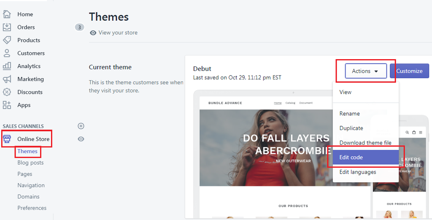Click the Discounts percent badge icon
The image size is (432, 220).
coord(7,92)
